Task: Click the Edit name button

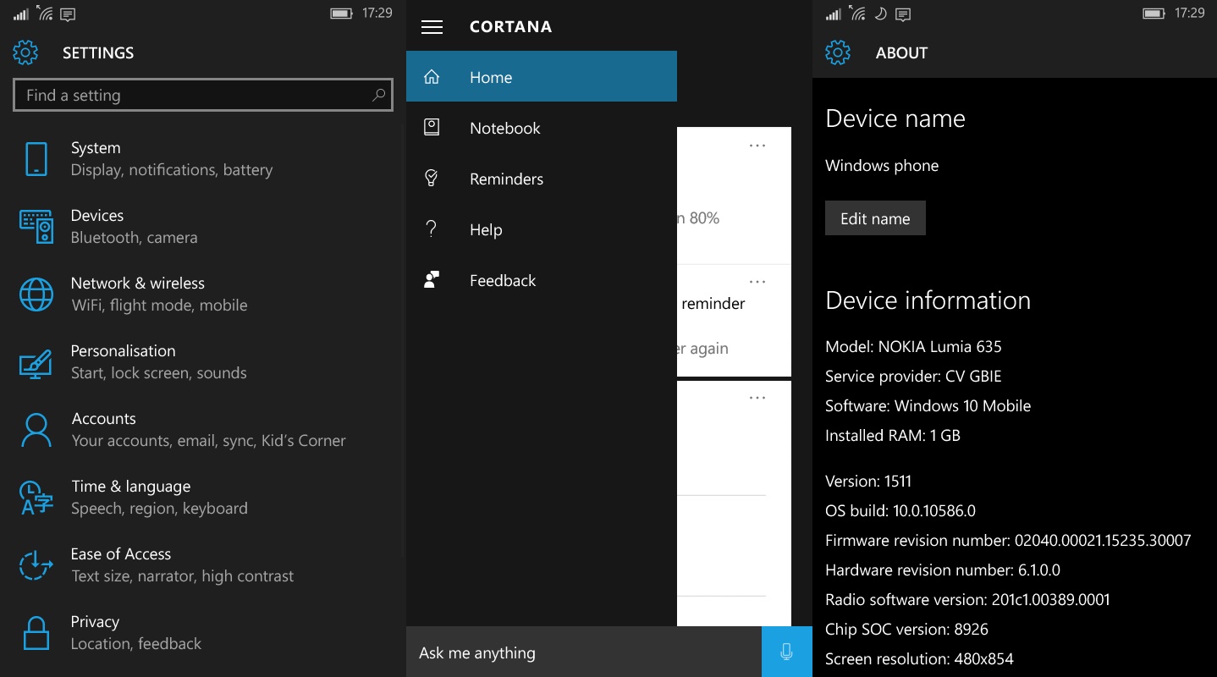Action: pyautogui.click(x=875, y=218)
